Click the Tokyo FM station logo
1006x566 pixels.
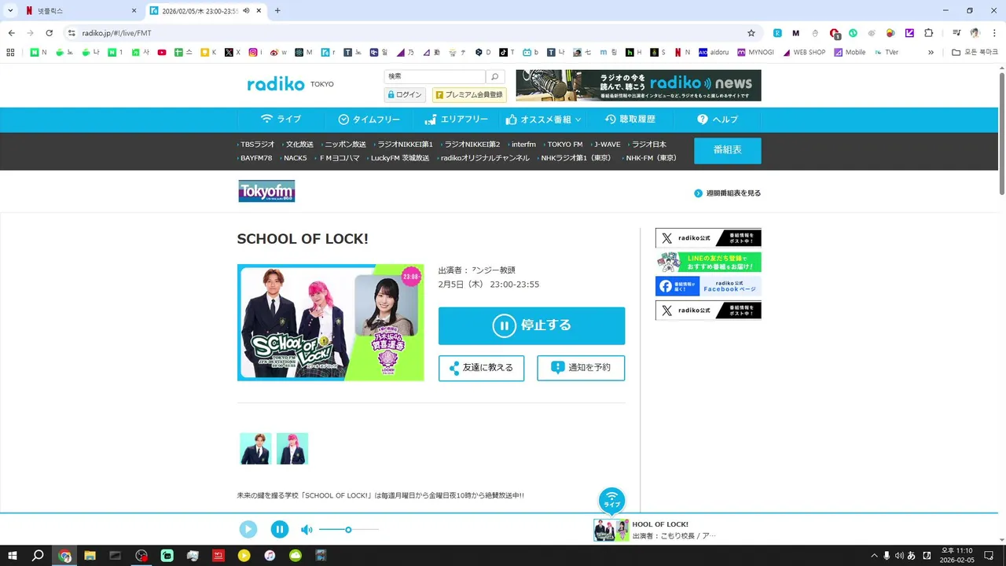(x=266, y=191)
